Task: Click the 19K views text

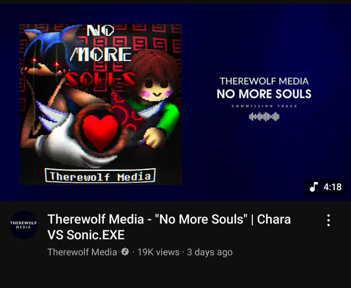Action: (x=158, y=252)
